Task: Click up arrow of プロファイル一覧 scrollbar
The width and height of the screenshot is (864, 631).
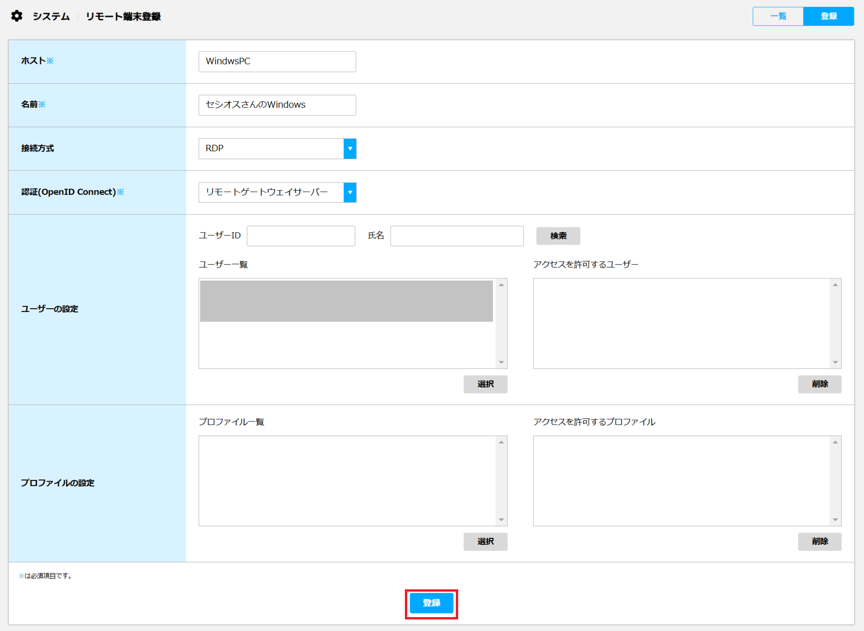Action: 501,442
